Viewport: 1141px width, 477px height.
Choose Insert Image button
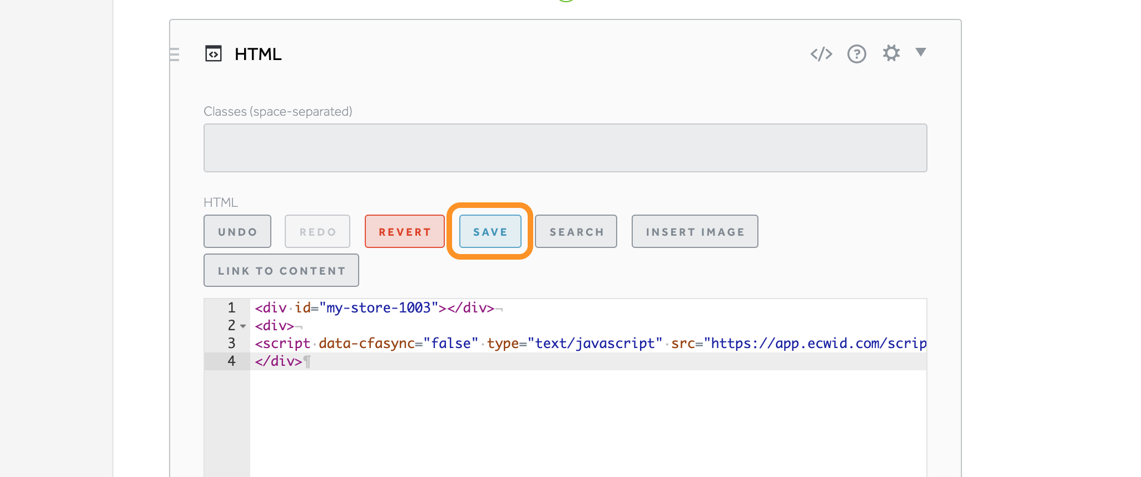[694, 232]
